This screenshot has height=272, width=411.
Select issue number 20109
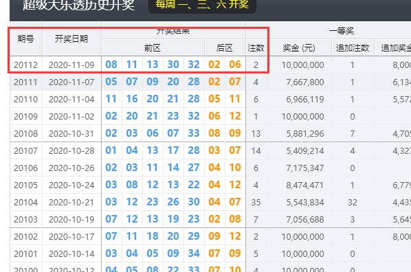coord(25,116)
